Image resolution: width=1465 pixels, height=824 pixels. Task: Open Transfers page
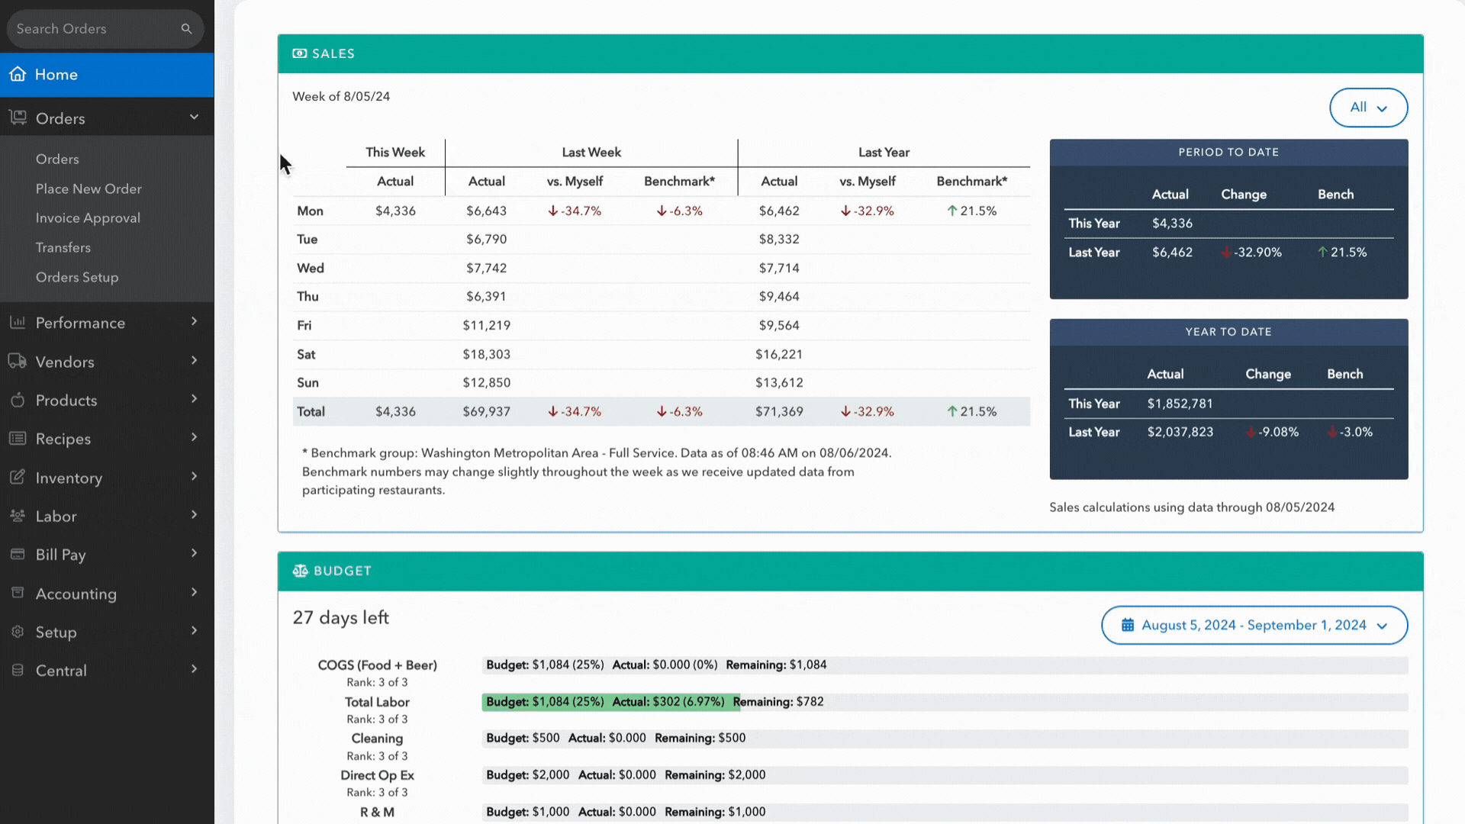pos(63,247)
